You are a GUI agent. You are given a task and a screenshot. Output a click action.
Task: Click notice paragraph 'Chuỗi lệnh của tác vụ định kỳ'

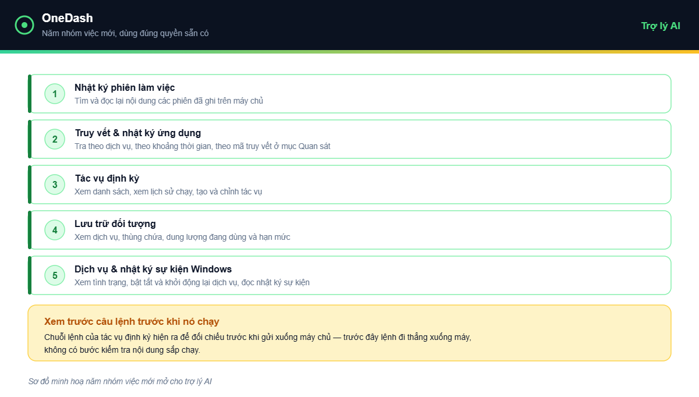pos(257,343)
